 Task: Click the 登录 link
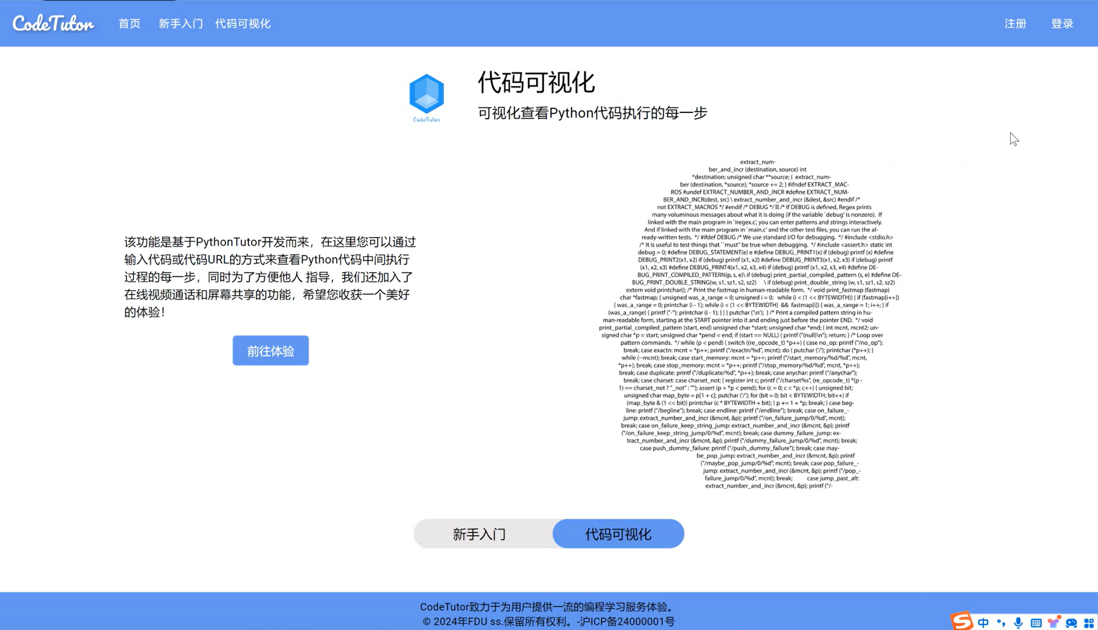1062,23
